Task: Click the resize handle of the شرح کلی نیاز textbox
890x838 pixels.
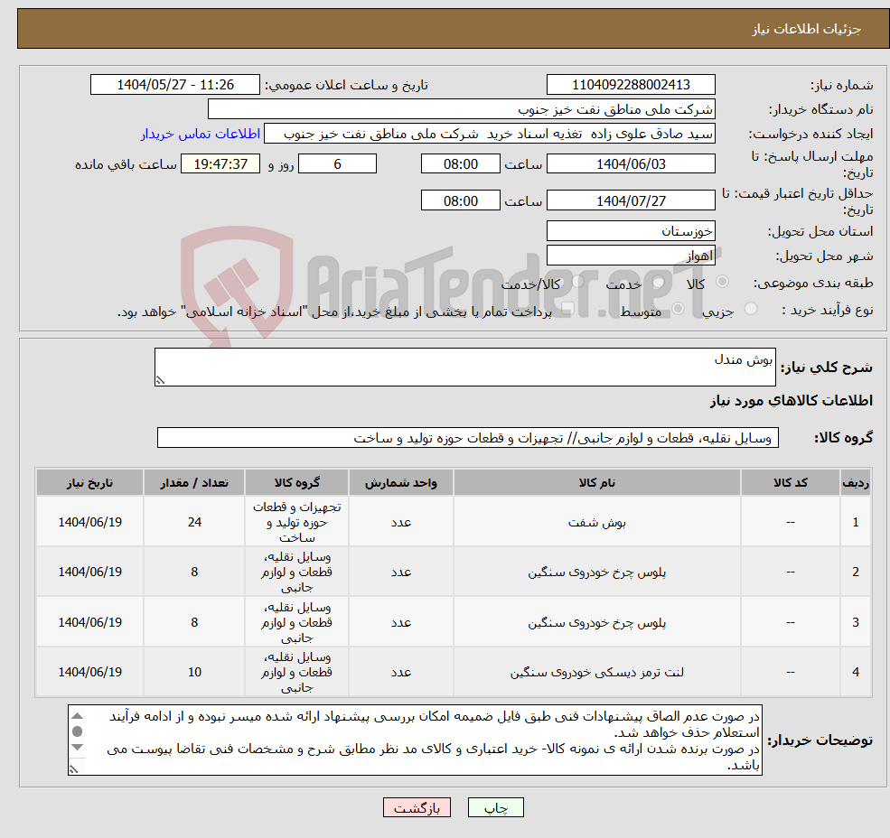Action: tap(161, 378)
